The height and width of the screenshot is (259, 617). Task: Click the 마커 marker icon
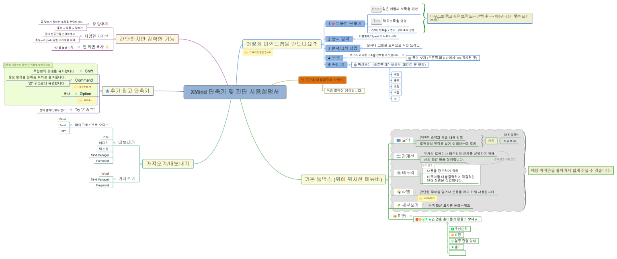tap(395, 216)
